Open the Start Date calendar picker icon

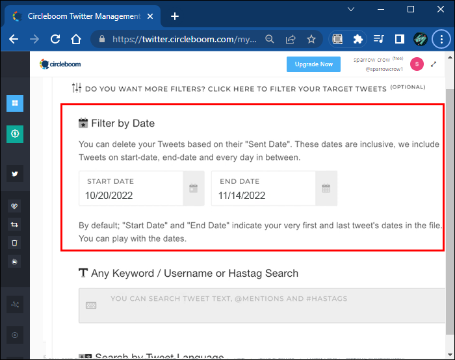click(193, 188)
